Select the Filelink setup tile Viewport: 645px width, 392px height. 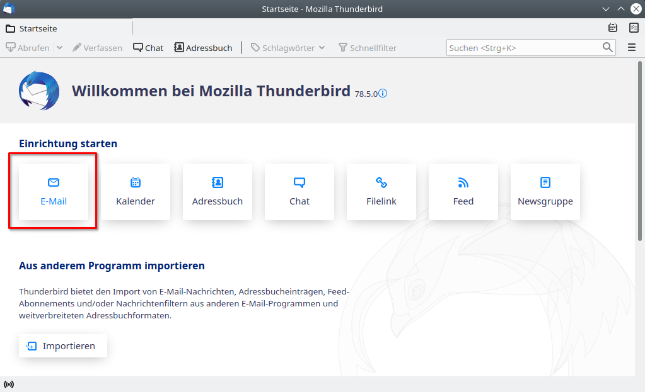tap(381, 192)
